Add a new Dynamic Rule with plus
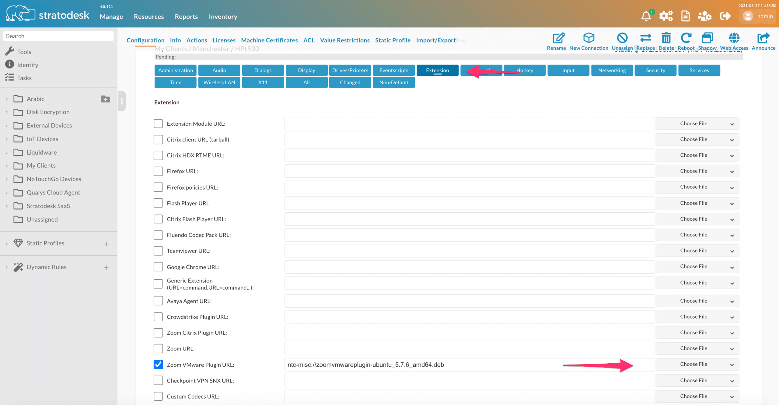The image size is (779, 405). click(x=106, y=267)
